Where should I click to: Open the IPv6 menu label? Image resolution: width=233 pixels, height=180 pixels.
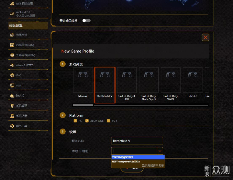click(x=18, y=75)
